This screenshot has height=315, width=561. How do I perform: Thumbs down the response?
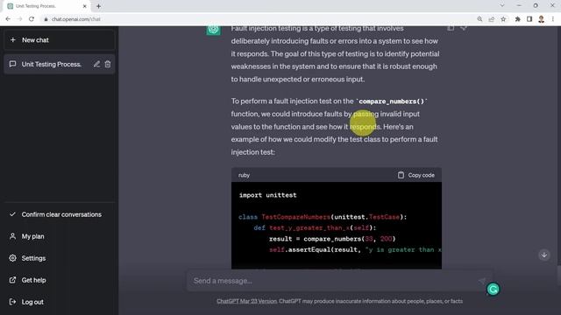464,28
